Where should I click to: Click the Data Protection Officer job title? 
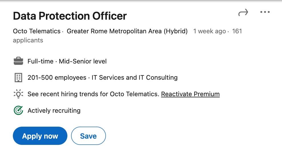70,16
